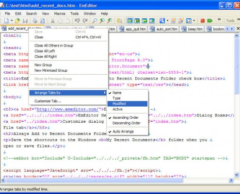Toggle the Auto Arrange checkmark

pyautogui.click(x=128, y=131)
